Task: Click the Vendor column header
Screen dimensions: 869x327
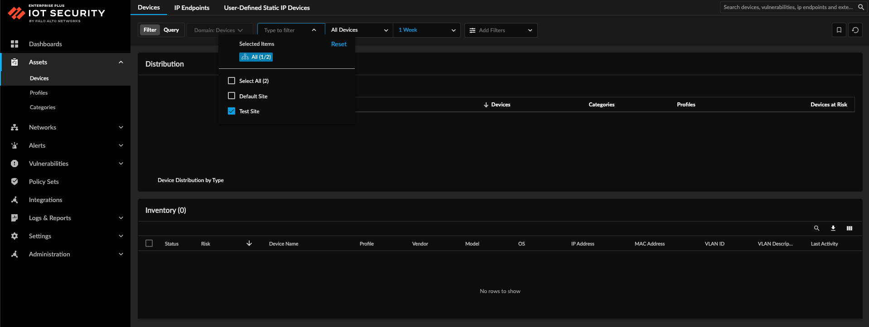Action: [420, 244]
